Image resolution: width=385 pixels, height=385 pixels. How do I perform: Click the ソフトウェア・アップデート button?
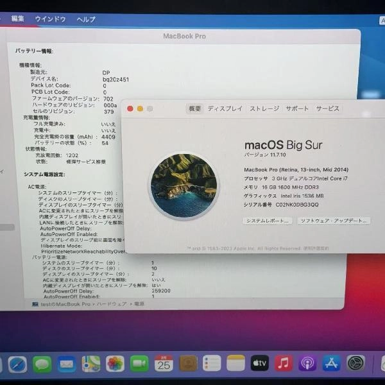click(334, 221)
